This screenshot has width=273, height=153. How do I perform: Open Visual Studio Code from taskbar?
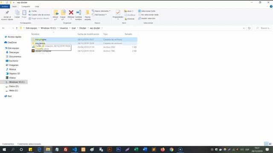75,149
